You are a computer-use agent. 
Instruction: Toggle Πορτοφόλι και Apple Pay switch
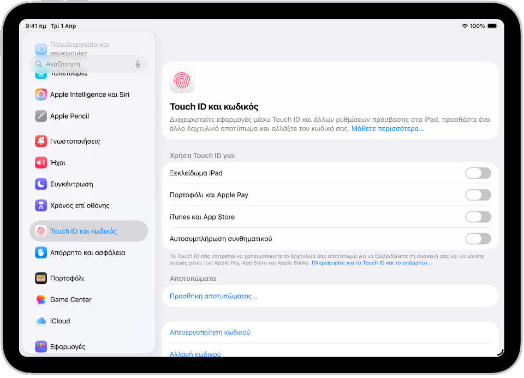click(x=478, y=195)
